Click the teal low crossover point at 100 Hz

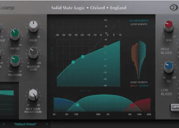pyautogui.click(x=77, y=105)
